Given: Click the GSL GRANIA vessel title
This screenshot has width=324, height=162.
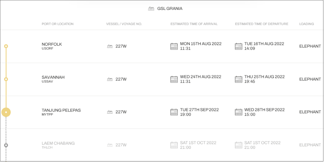Looking at the screenshot, I should click(x=170, y=8).
